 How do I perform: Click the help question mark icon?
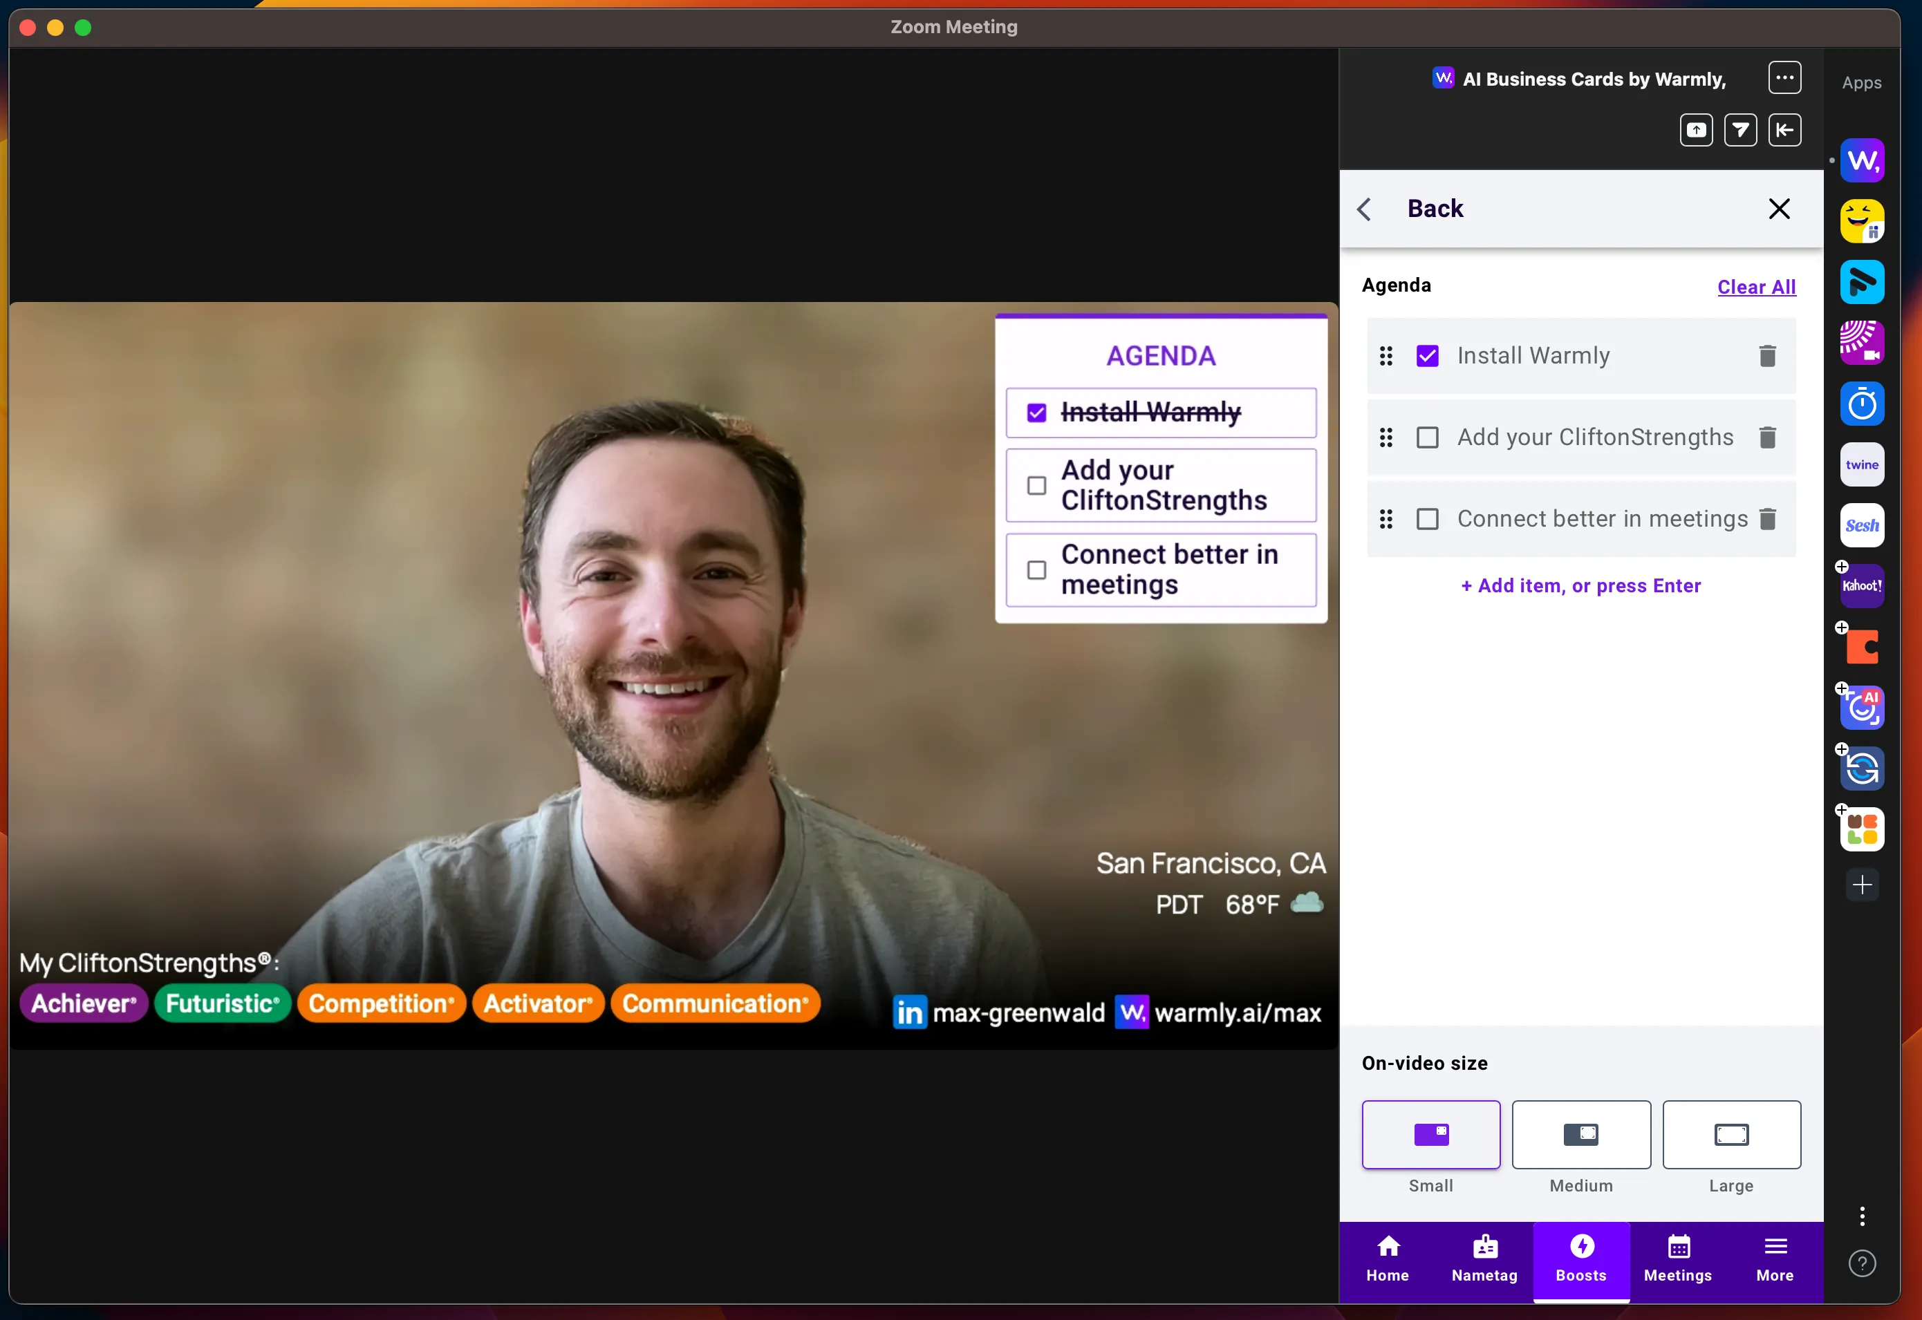coord(1862,1263)
